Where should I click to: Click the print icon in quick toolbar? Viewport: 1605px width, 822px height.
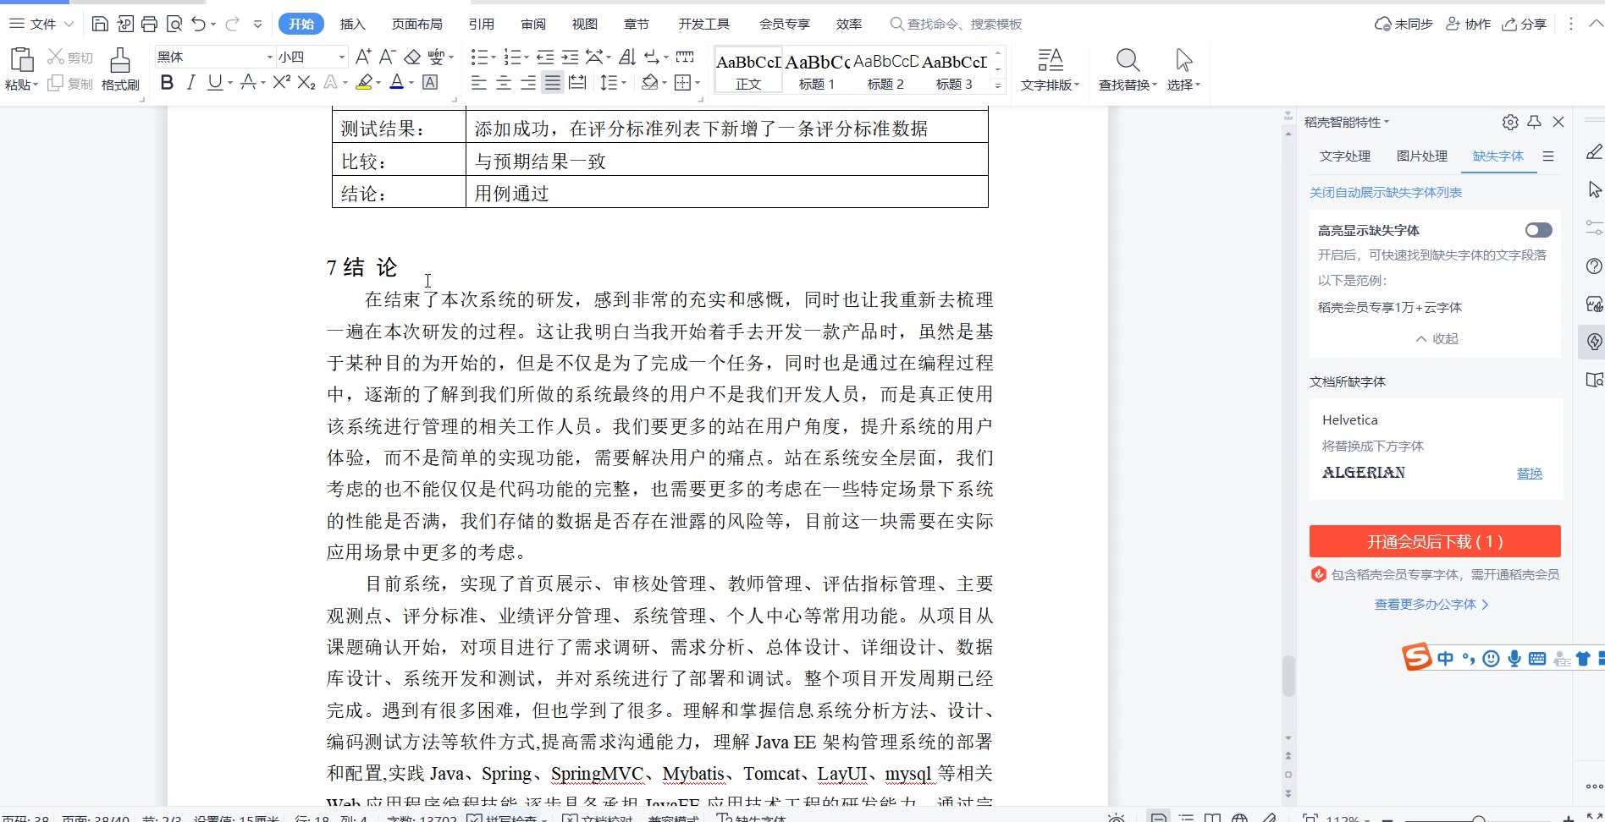pyautogui.click(x=149, y=24)
